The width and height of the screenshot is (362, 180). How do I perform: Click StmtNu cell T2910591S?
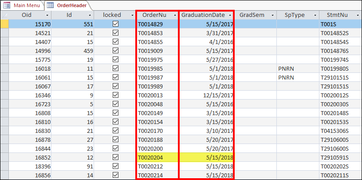(341, 158)
